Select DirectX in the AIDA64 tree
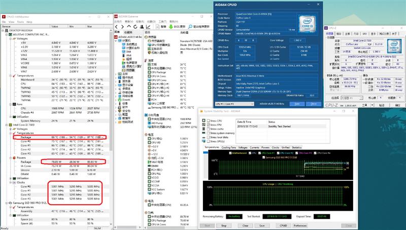406x230 pixels. tap(124, 99)
